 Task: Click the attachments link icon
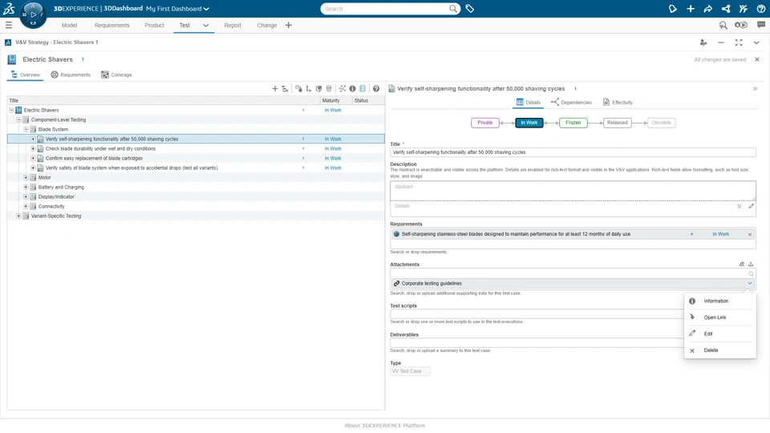(742, 264)
